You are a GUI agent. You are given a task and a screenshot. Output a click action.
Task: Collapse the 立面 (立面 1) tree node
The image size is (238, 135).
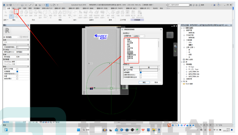point(184,47)
